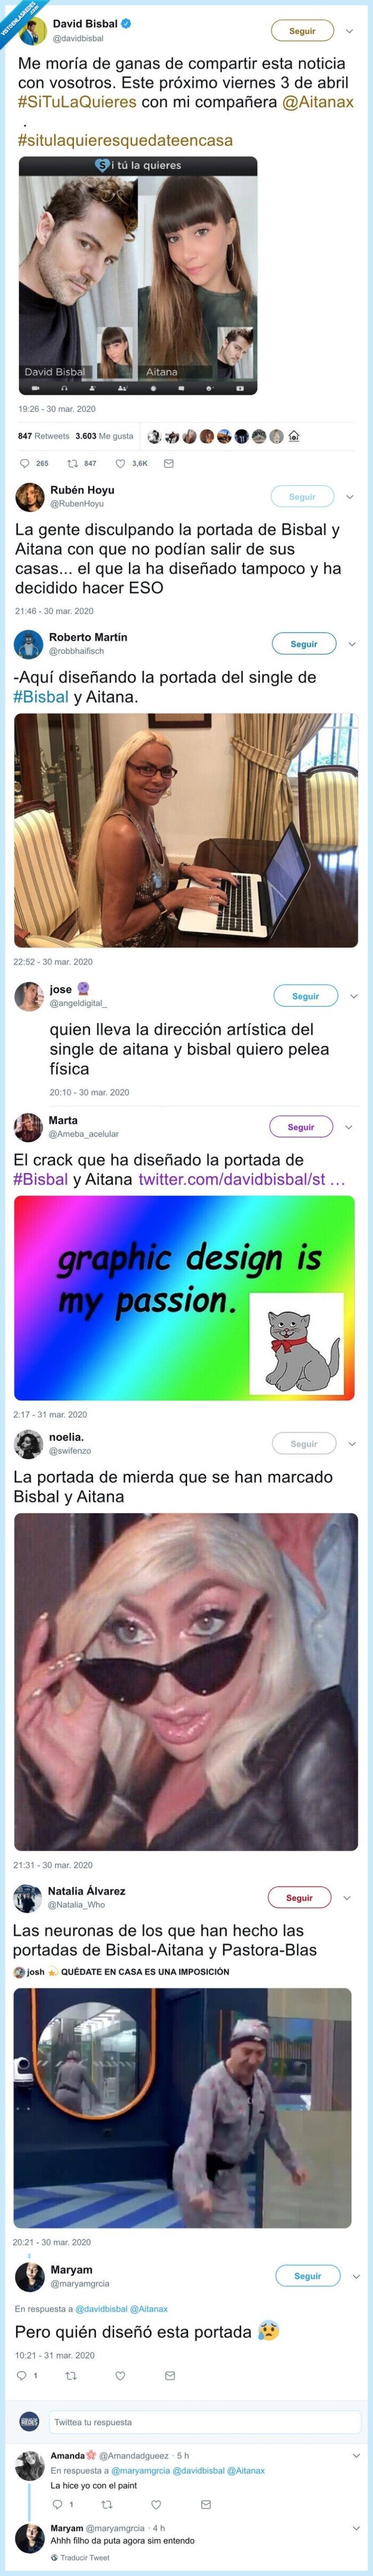
Task: Click the envelope share icon under David Bisbal's tweet
Action: (x=168, y=463)
